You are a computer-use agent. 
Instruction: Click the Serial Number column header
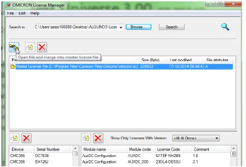pos(52,150)
